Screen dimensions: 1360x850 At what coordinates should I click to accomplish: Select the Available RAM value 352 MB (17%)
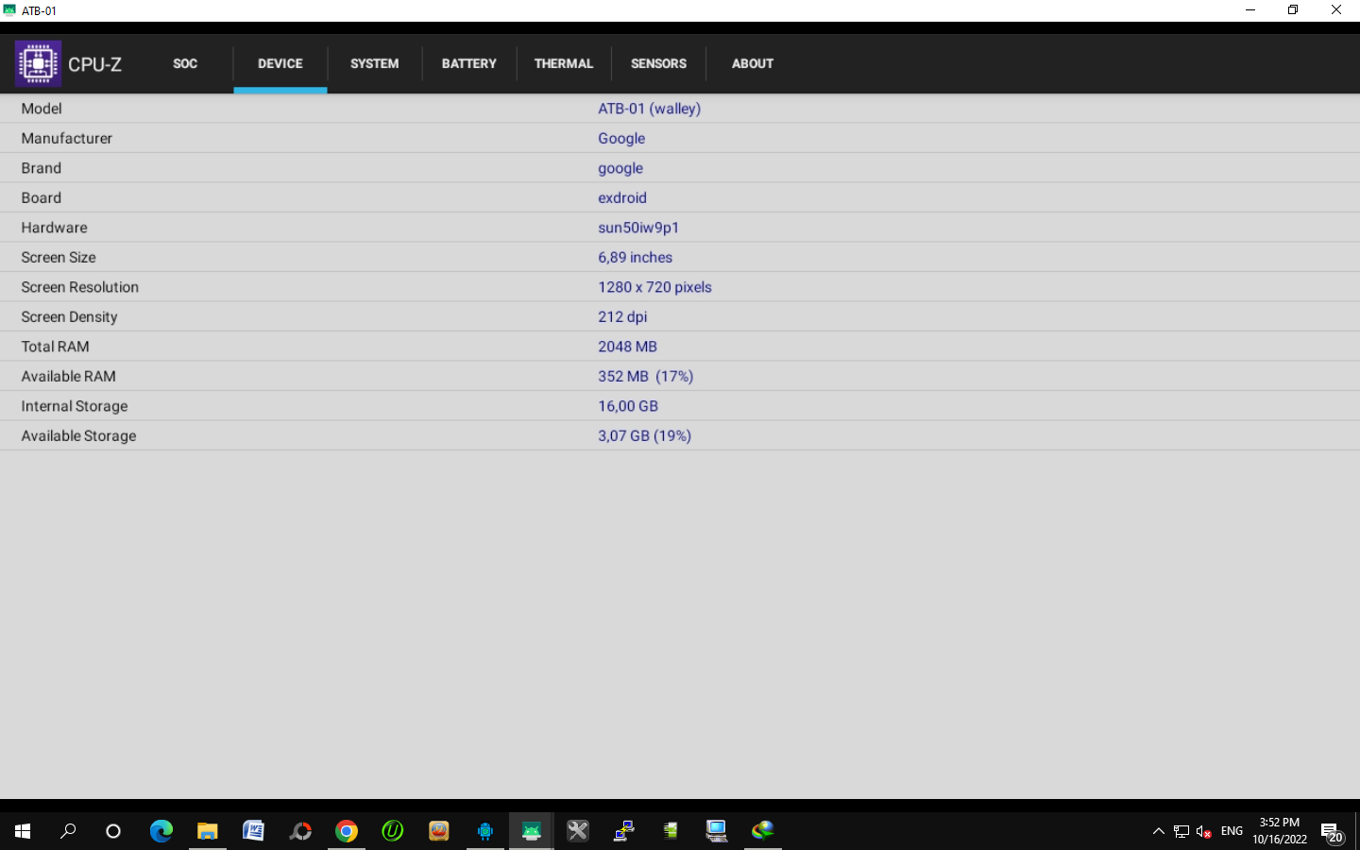point(646,376)
